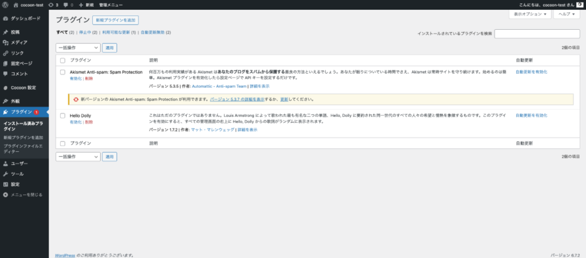Select the 利用可能な更新 filter
The height and width of the screenshot is (258, 586).
click(x=116, y=33)
